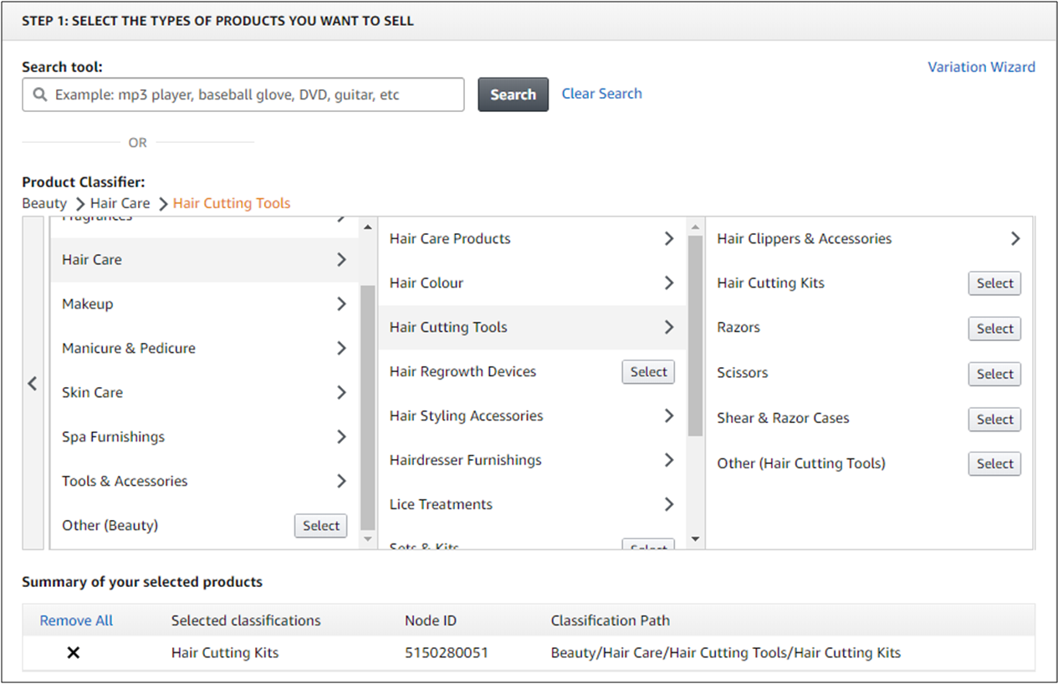Screen dimensions: 1058x684
Task: Click Select next to Other (Beauty)
Action: pos(320,526)
